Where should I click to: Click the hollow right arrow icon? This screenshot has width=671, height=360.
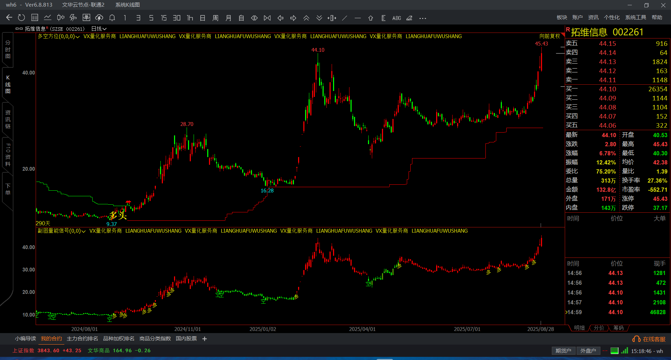coord(293,18)
